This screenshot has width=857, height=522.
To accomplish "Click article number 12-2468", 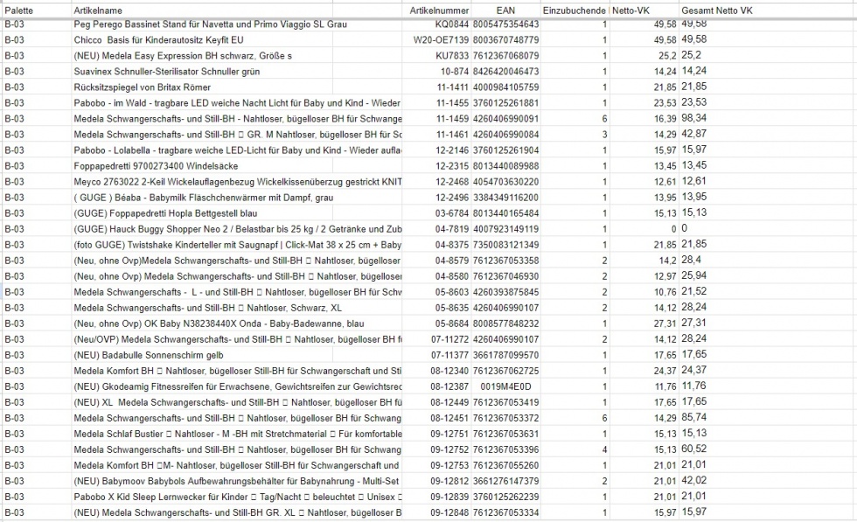I will (452, 182).
